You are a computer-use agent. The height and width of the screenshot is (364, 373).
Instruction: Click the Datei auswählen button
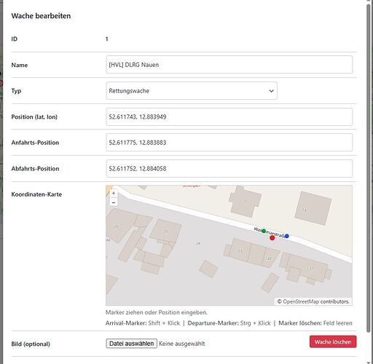click(131, 344)
